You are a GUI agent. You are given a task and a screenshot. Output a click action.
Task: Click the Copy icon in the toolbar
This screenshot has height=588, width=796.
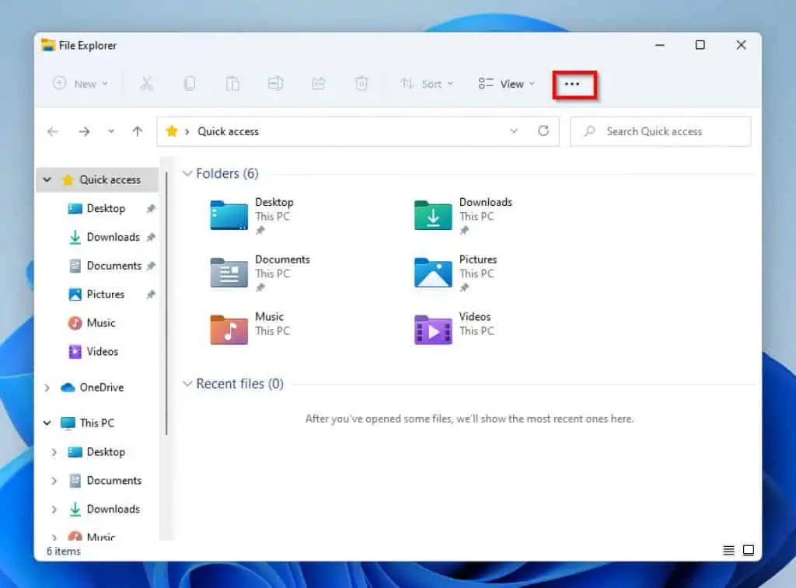pyautogui.click(x=190, y=83)
